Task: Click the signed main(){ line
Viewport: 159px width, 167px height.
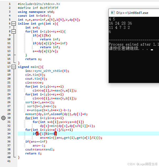Action: 31,67
